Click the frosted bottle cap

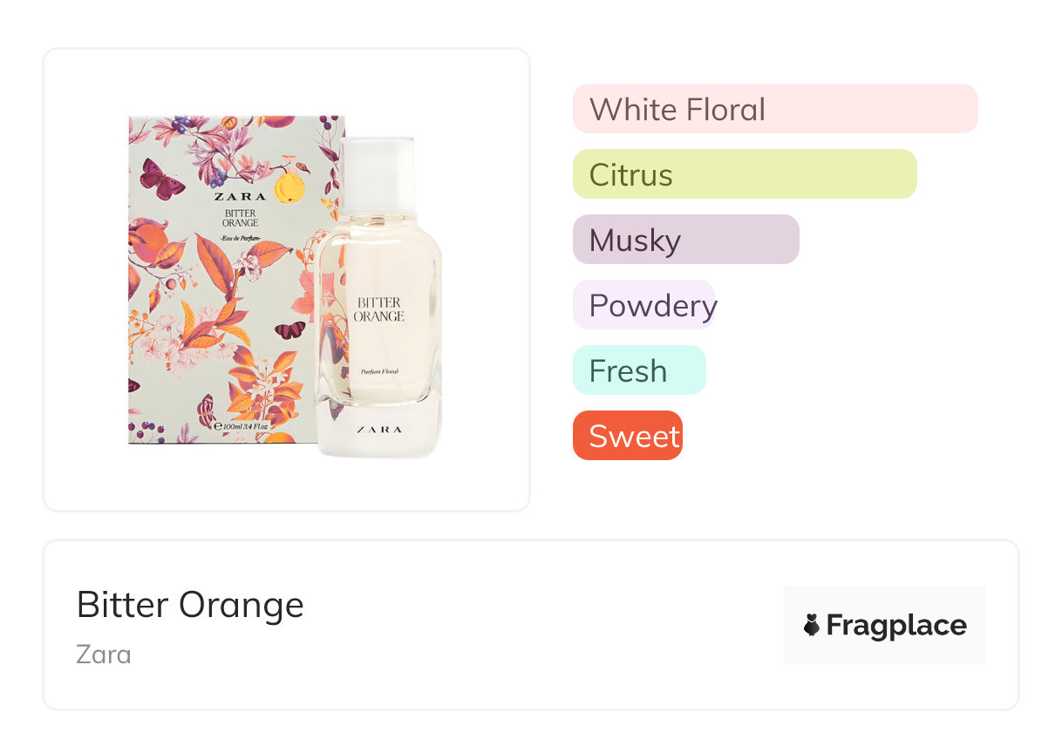tap(378, 172)
